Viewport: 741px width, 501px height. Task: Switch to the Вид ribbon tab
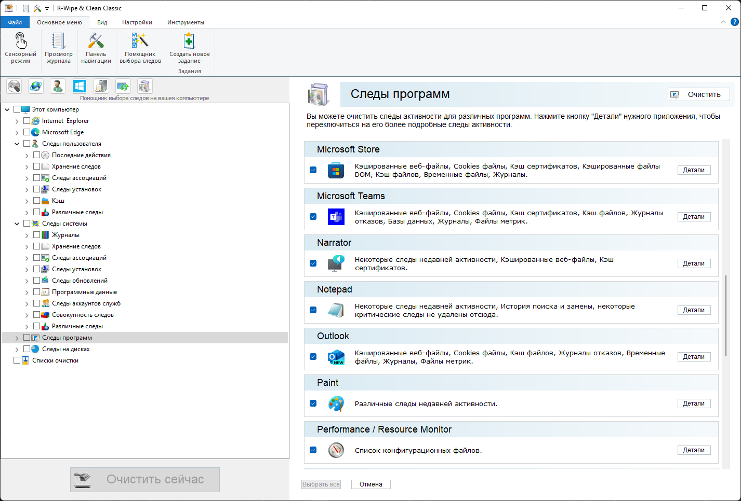102,22
